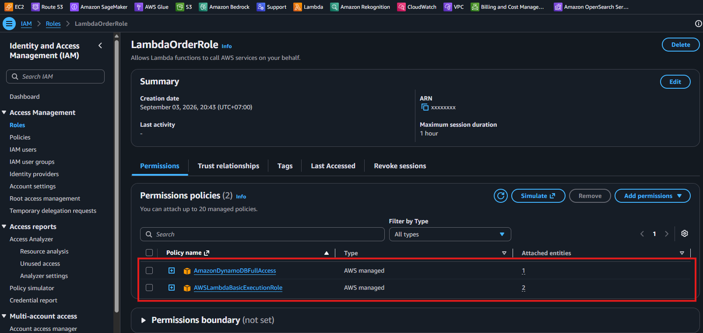Switch to the Trust relationships tab
This screenshot has height=333, width=703.
[228, 166]
